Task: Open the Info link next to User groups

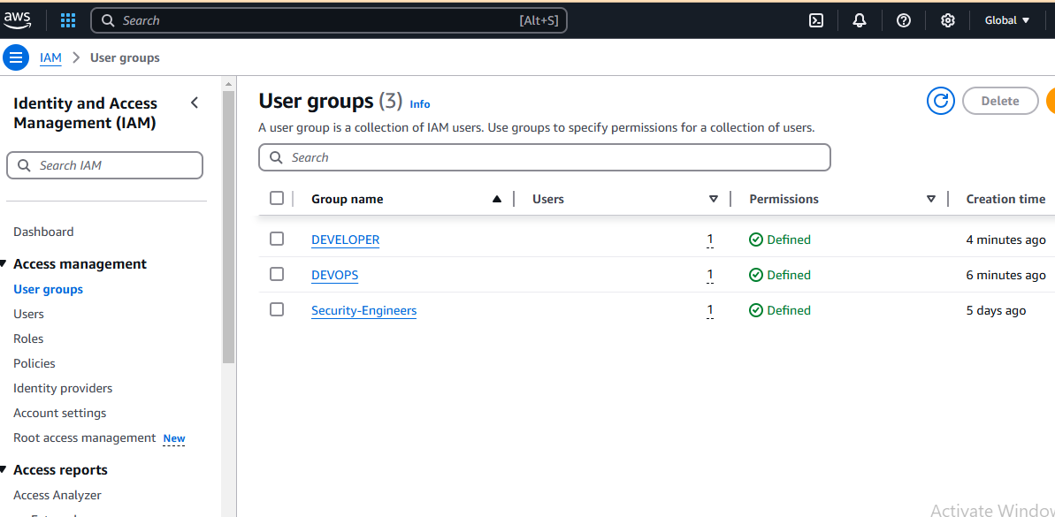Action: (420, 104)
